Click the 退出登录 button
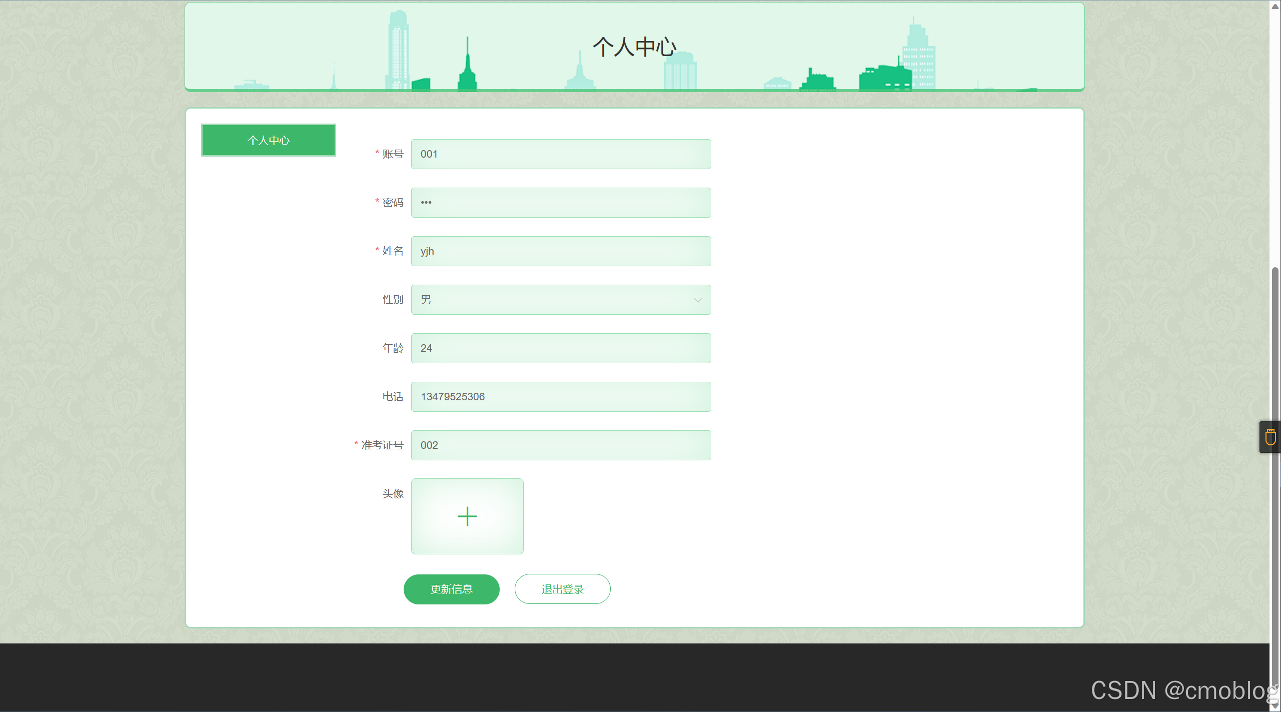 (x=562, y=589)
